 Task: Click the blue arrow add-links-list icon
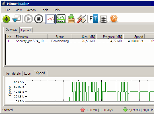pos(17,19)
